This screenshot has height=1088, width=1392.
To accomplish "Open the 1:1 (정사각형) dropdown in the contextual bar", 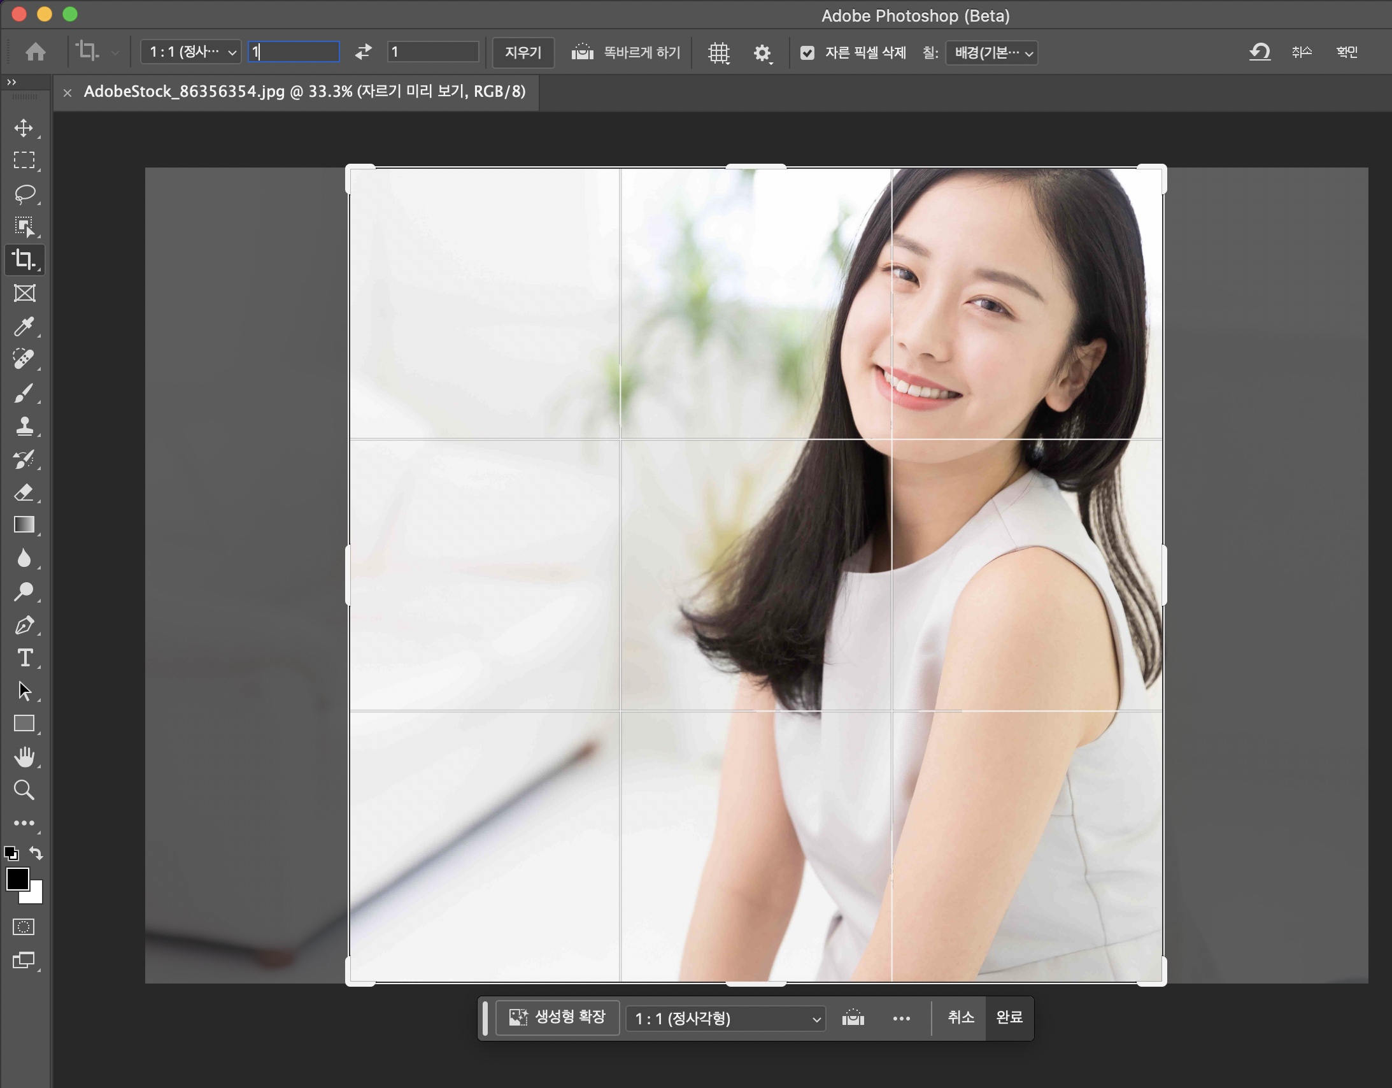I will (725, 1019).
